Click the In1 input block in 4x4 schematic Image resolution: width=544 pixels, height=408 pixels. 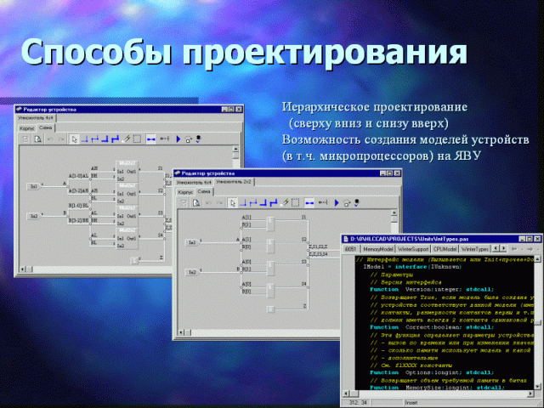[x=34, y=186]
